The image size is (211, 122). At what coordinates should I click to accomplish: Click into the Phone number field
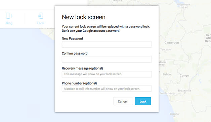(107, 89)
